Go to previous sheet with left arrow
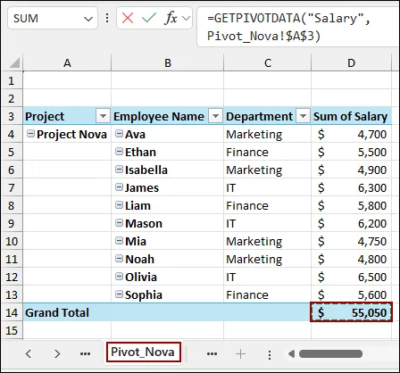Image resolution: width=400 pixels, height=373 pixels. [x=29, y=353]
